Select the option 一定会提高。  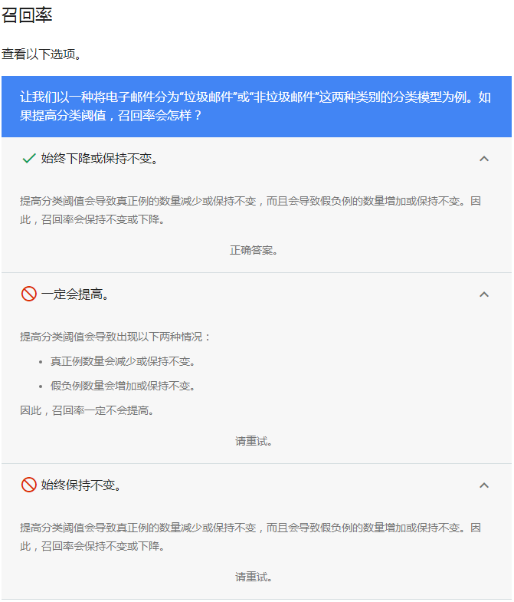pyautogui.click(x=75, y=294)
